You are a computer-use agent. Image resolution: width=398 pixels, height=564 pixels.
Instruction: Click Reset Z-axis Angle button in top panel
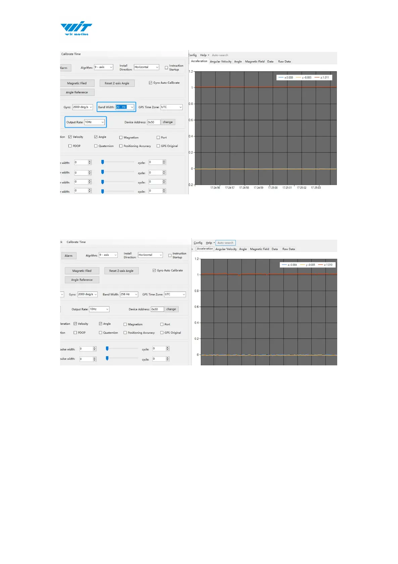click(117, 83)
